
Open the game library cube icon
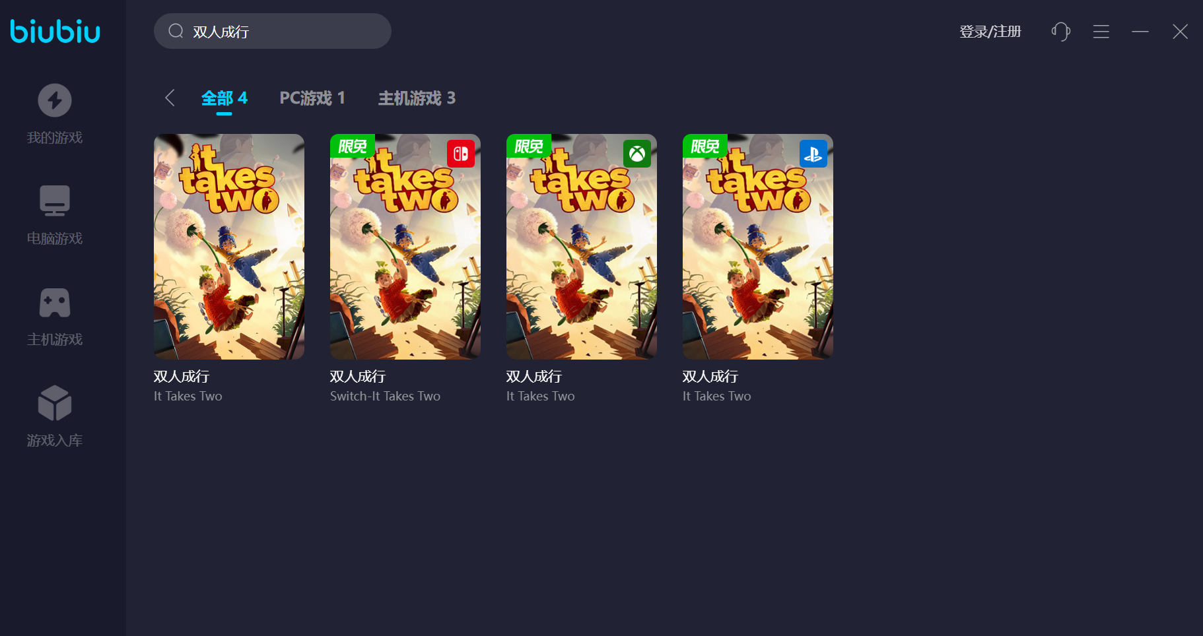click(x=55, y=403)
